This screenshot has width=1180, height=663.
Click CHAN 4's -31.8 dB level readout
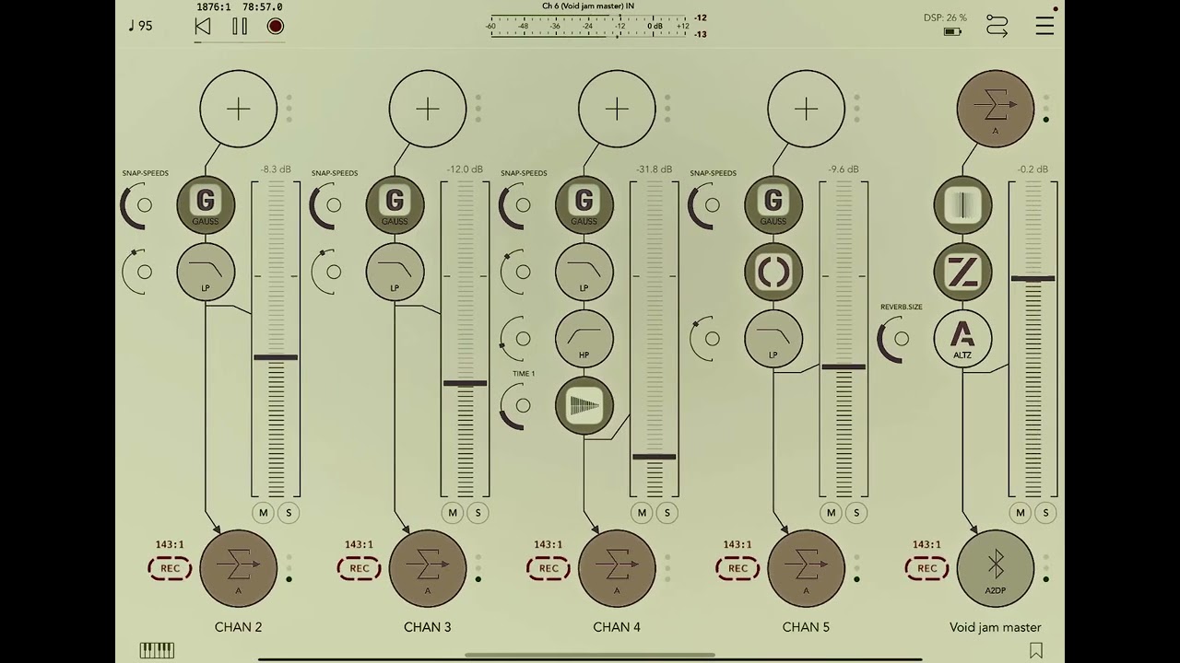tap(654, 169)
